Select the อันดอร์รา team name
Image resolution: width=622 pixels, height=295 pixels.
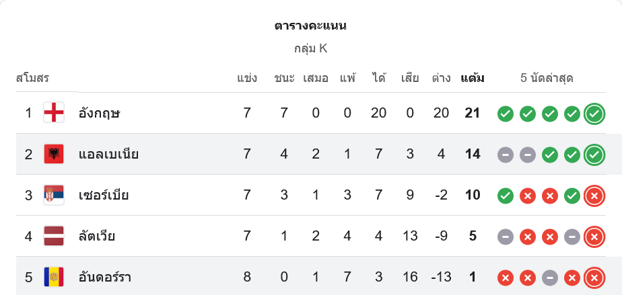[106, 277]
